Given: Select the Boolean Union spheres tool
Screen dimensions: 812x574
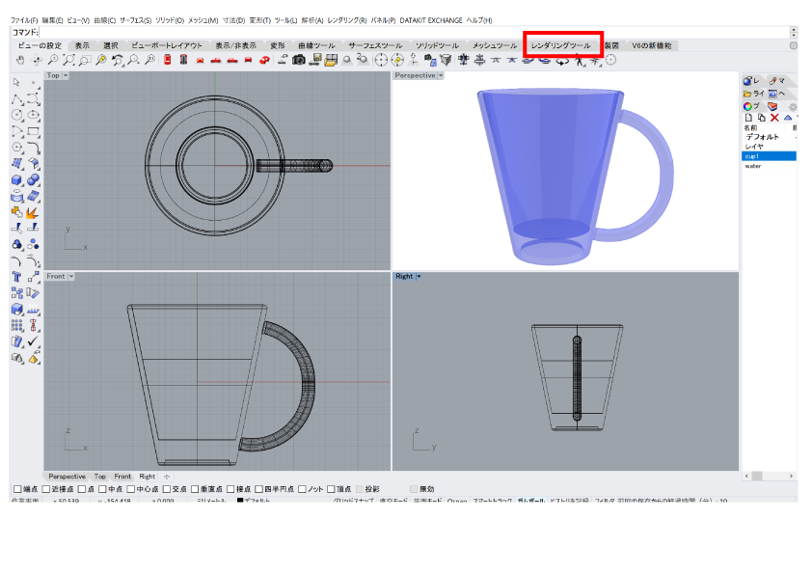Looking at the screenshot, I should [x=33, y=179].
